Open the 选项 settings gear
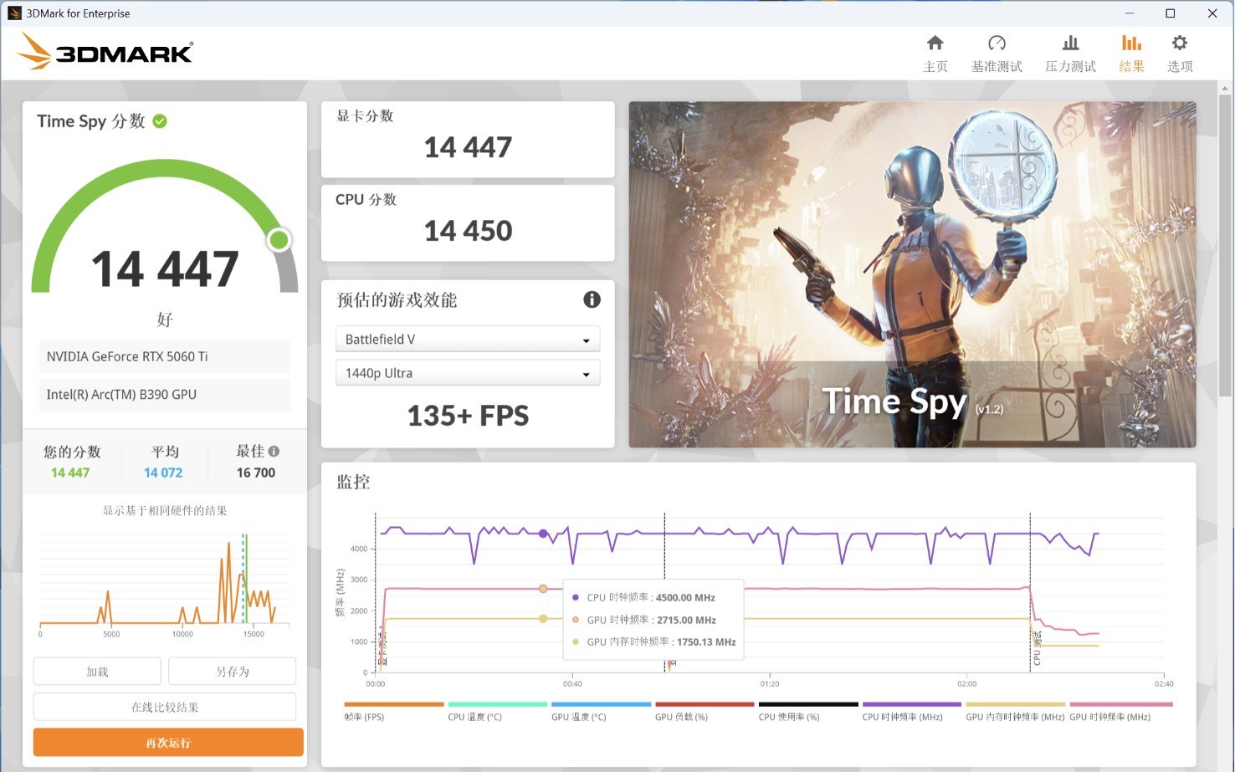 click(1180, 52)
